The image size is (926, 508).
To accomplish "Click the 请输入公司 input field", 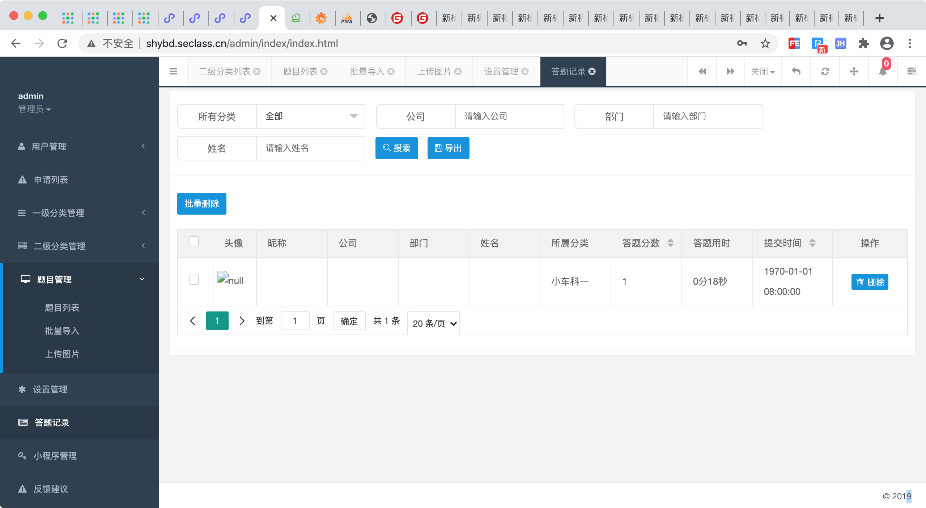I will (x=509, y=116).
